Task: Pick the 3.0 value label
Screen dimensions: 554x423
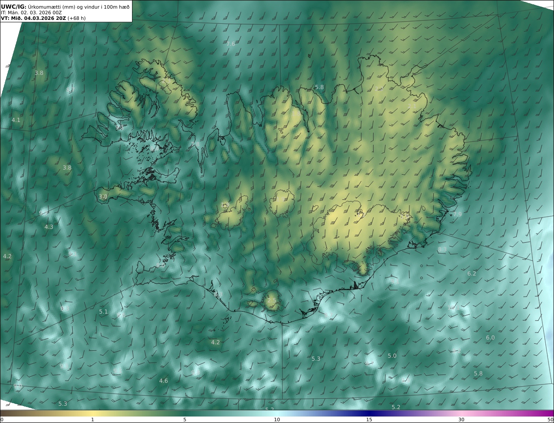Action: pyautogui.click(x=103, y=197)
